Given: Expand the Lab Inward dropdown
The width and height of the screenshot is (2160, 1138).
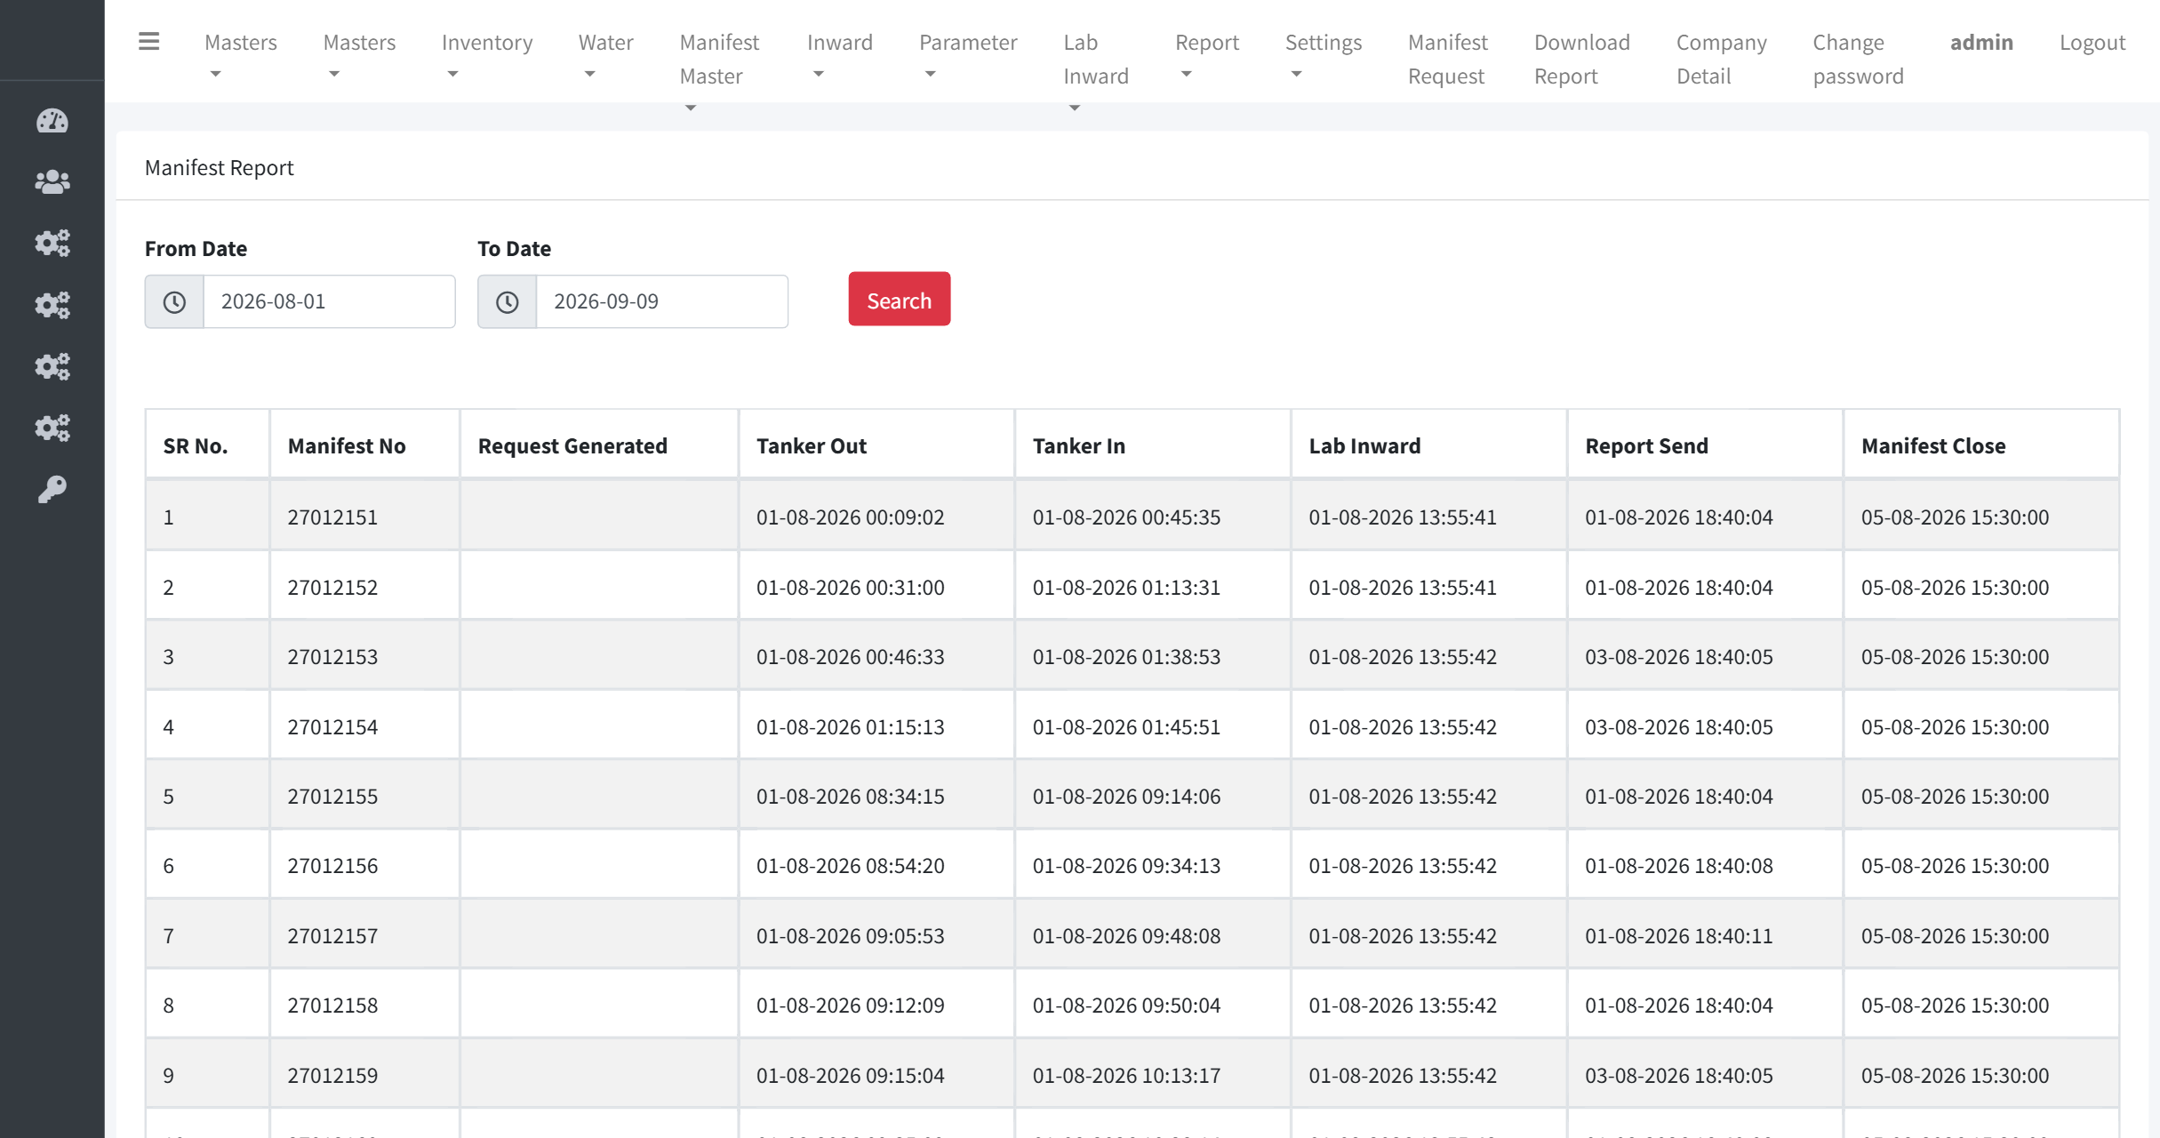Looking at the screenshot, I should tap(1096, 71).
